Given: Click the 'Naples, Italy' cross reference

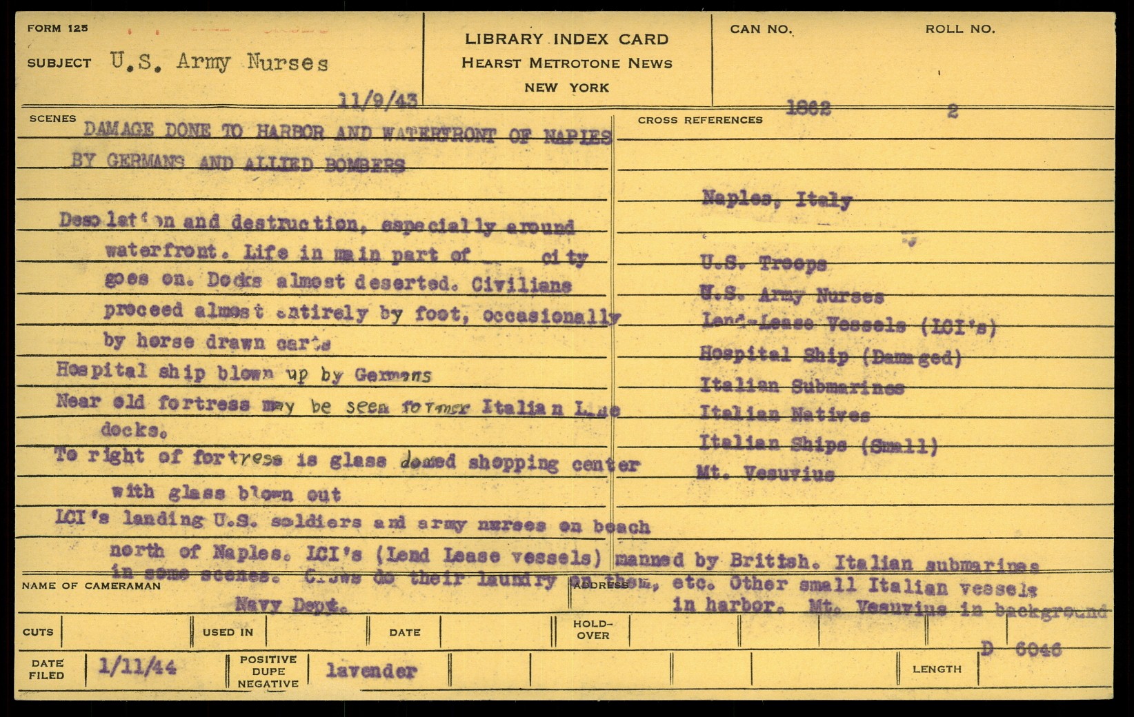Looking at the screenshot, I should coord(777,199).
